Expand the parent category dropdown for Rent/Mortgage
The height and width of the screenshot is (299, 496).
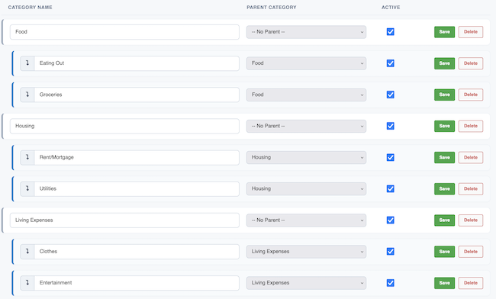click(x=306, y=157)
